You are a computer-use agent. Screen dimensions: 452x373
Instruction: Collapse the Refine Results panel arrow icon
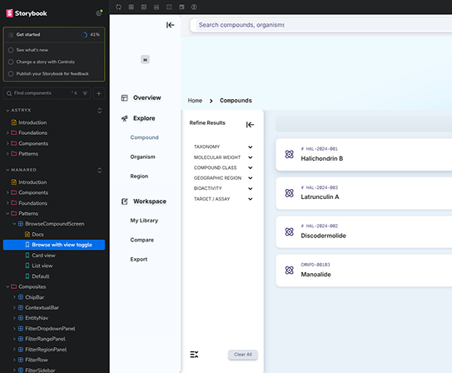click(x=250, y=125)
